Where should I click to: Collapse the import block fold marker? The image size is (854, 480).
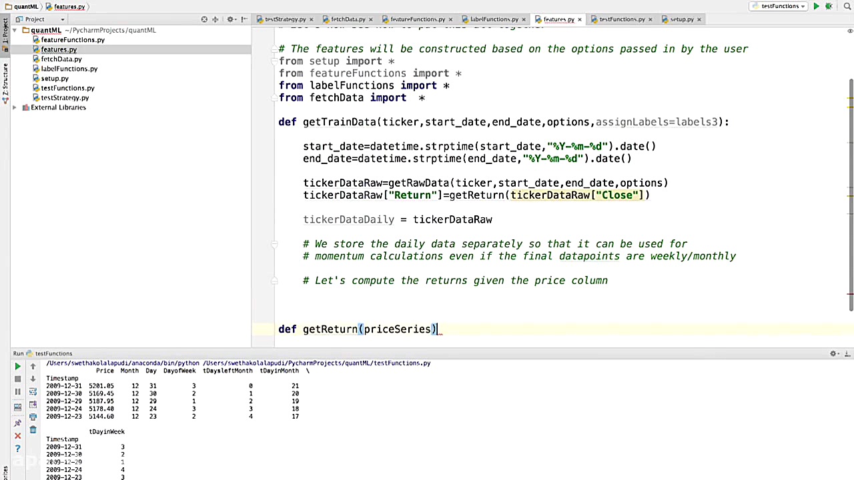(x=274, y=61)
